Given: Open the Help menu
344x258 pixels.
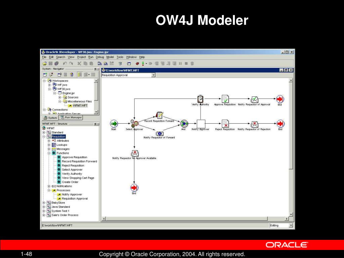Looking at the screenshot, I should [142, 57].
